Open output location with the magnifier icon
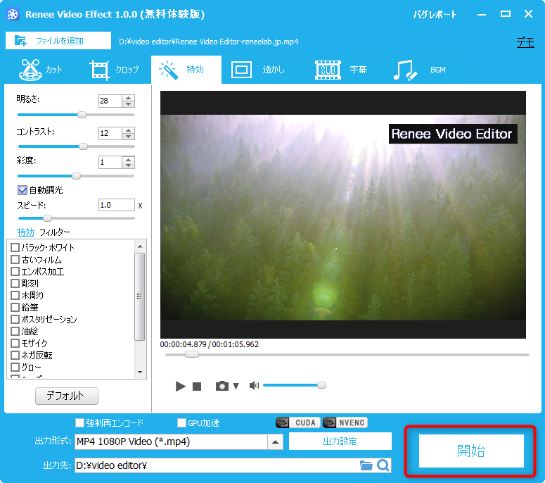The height and width of the screenshot is (483, 545). (x=383, y=465)
